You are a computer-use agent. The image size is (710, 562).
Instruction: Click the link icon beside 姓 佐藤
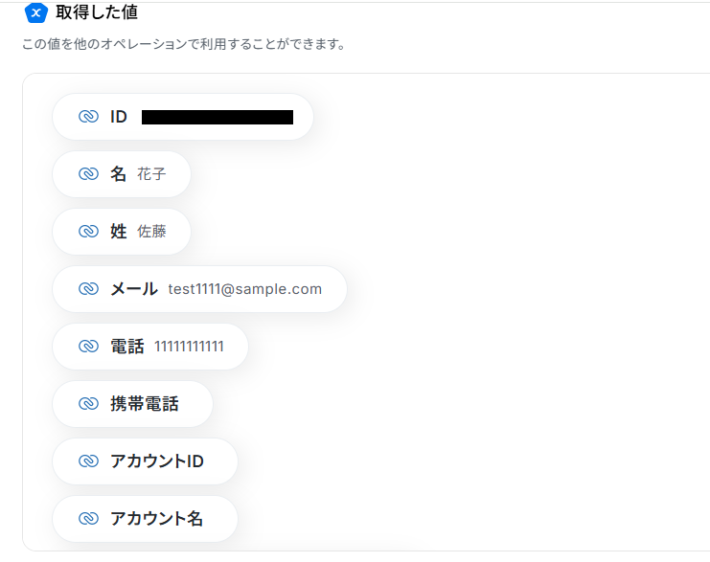88,232
